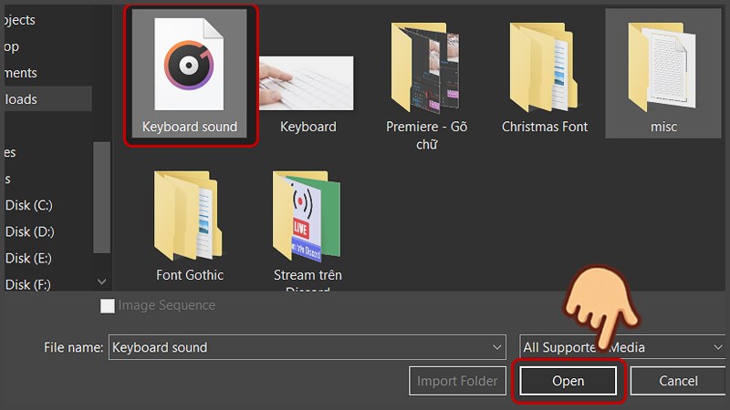The height and width of the screenshot is (410, 730).
Task: Select the Stream trên Discord folder
Action: (x=308, y=216)
